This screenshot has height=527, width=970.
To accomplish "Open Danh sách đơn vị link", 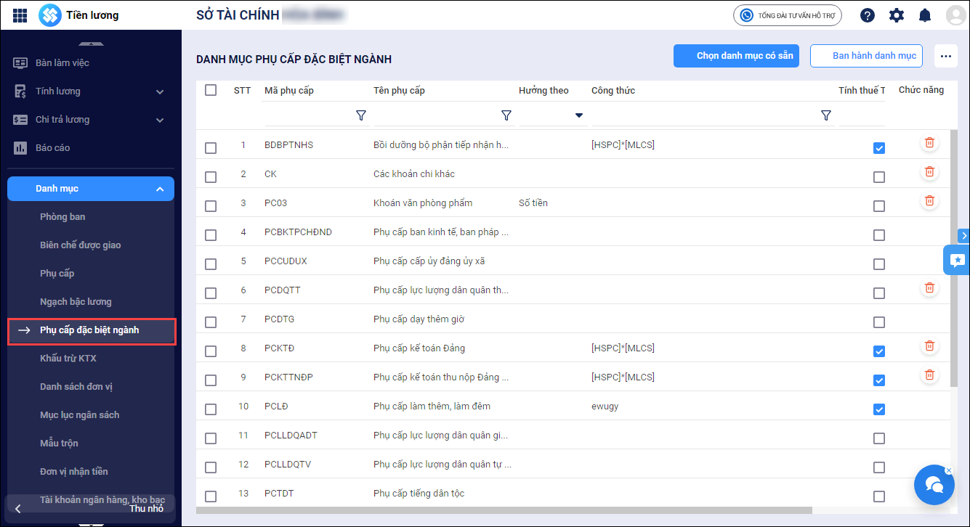I will [x=76, y=387].
